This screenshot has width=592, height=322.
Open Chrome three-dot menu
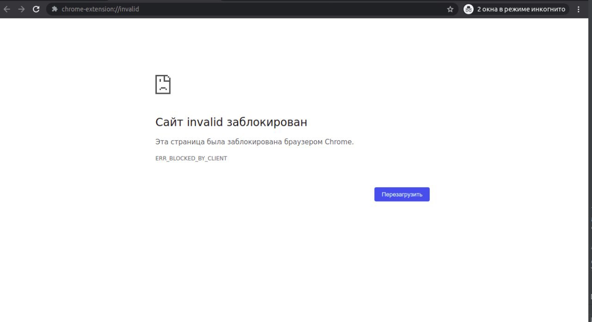(579, 9)
